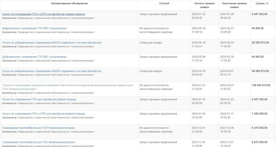
Task: Select the 2024-01-31 start date cell
Action: [x=199, y=87]
